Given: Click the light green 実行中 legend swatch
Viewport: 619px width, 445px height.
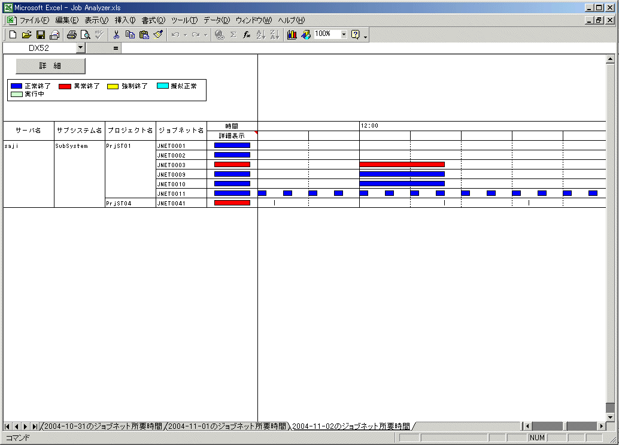Looking at the screenshot, I should 17,94.
